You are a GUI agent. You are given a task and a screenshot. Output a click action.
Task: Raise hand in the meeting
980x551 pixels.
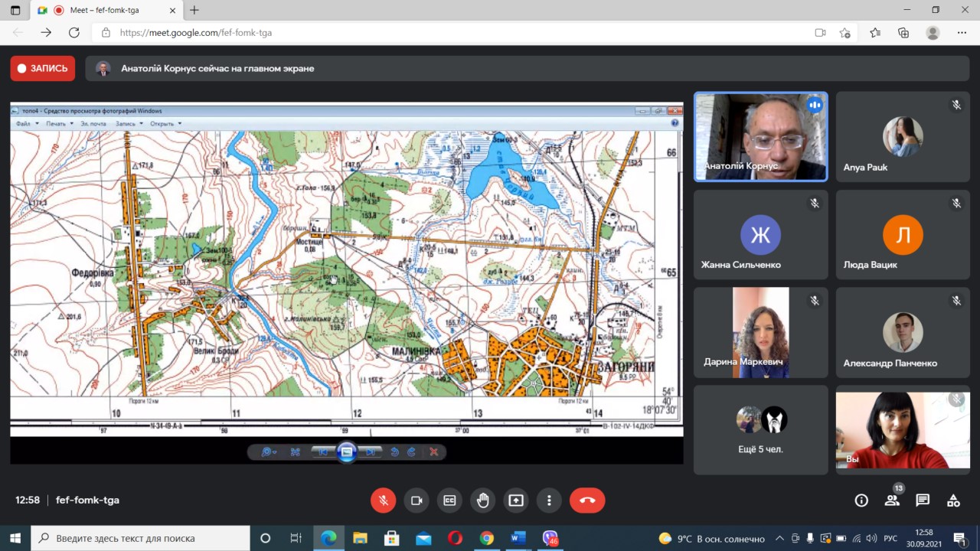[x=483, y=500]
